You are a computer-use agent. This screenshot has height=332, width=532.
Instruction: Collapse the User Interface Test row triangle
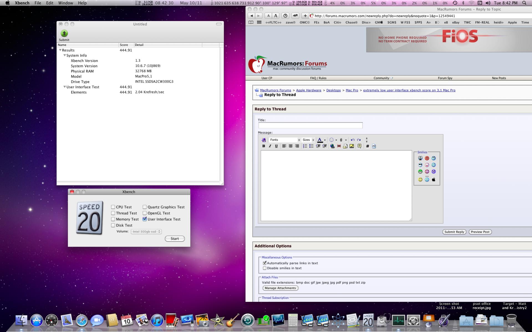(65, 87)
